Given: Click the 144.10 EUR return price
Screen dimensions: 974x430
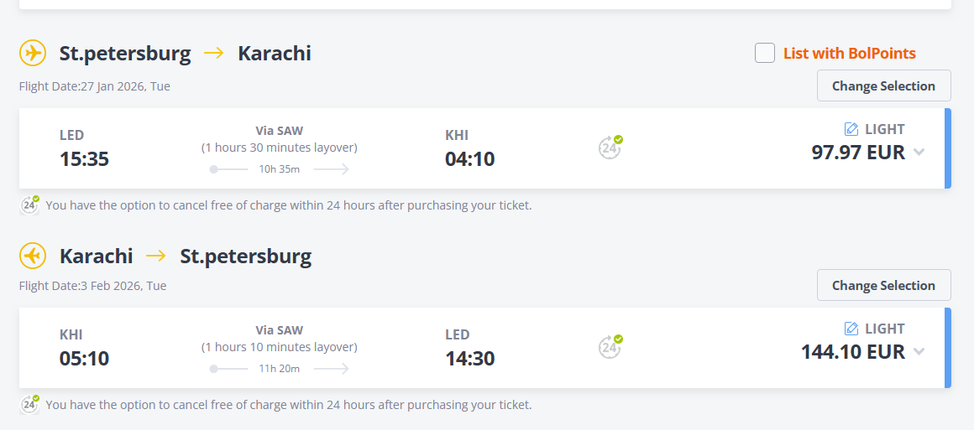Looking at the screenshot, I should click(x=852, y=352).
